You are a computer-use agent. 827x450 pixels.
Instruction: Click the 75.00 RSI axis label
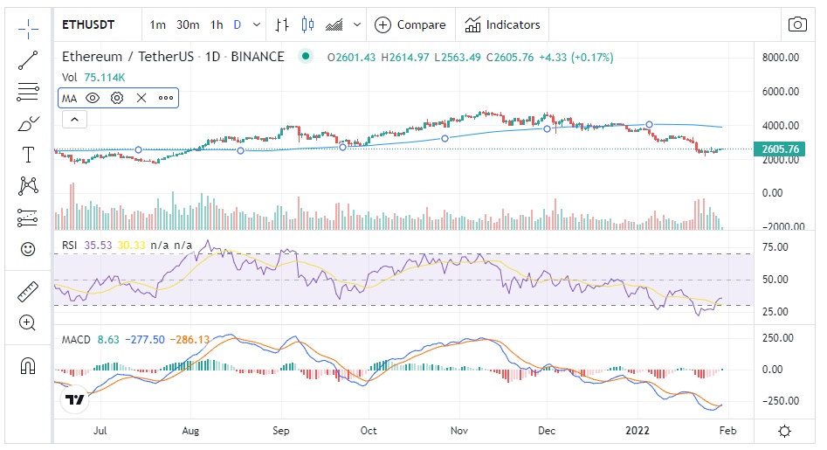pos(775,247)
